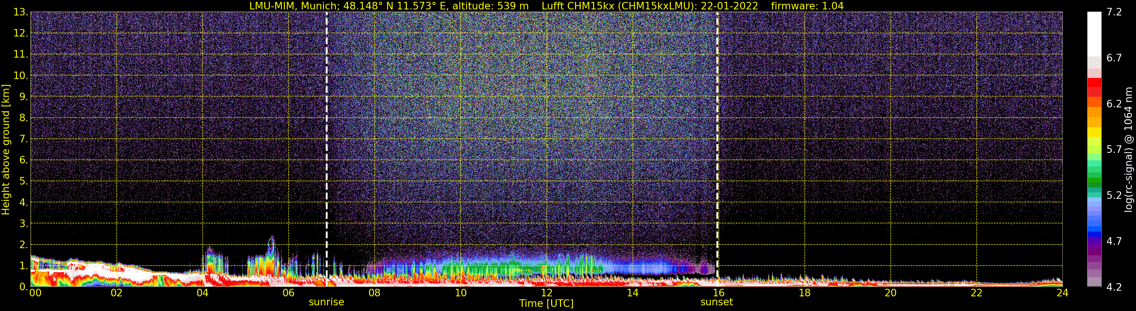Click the time axis tick label 00

click(35, 293)
